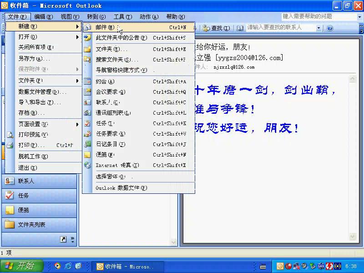Image resolution: width=364 pixels, height=273 pixels.
Task: Open the Tools menu
Action: pyautogui.click(x=123, y=17)
